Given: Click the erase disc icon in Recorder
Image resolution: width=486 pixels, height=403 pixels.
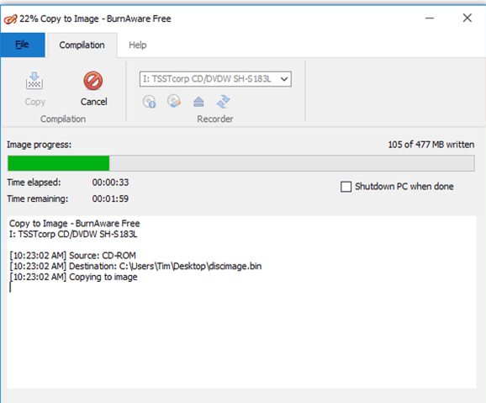Looking at the screenshot, I should tap(174, 101).
